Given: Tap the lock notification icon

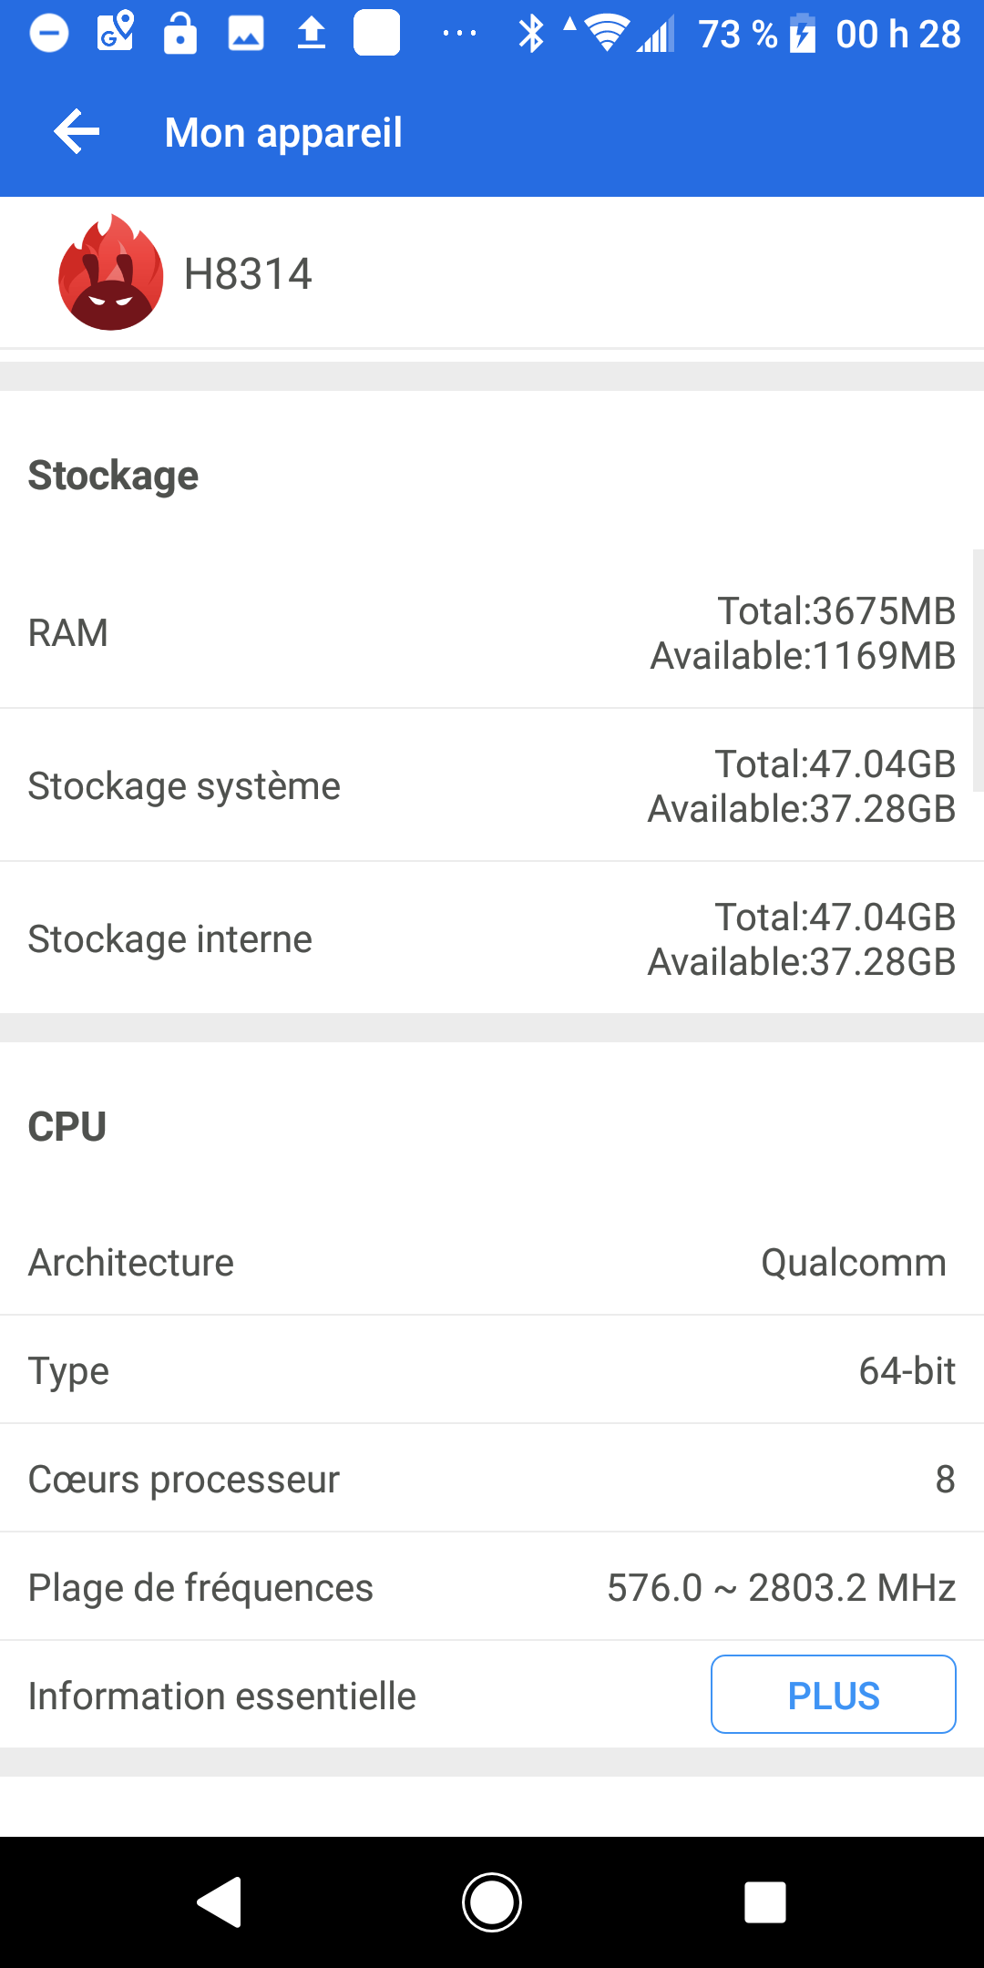Looking at the screenshot, I should pyautogui.click(x=180, y=35).
